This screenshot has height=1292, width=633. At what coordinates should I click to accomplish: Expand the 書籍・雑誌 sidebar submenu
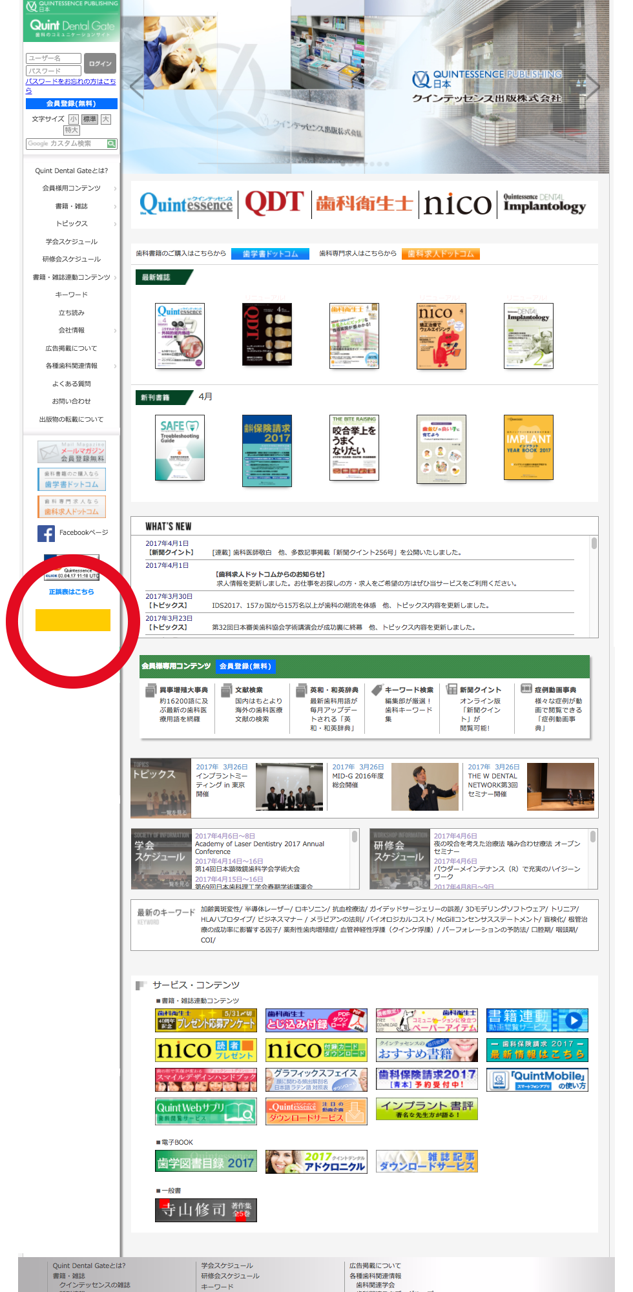115,207
